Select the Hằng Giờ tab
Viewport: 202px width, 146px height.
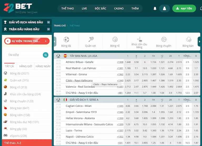(x=26, y=66)
